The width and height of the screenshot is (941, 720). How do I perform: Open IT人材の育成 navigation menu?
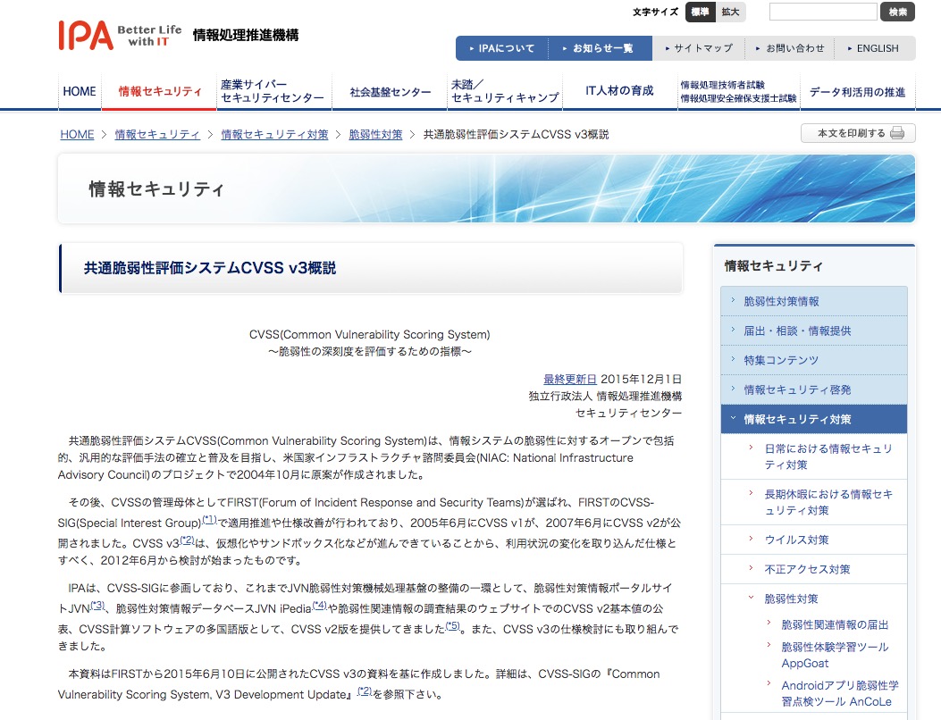619,91
